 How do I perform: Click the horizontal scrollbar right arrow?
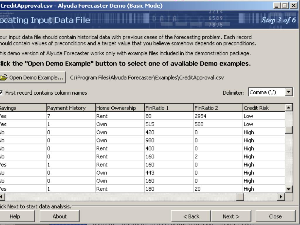(281, 197)
